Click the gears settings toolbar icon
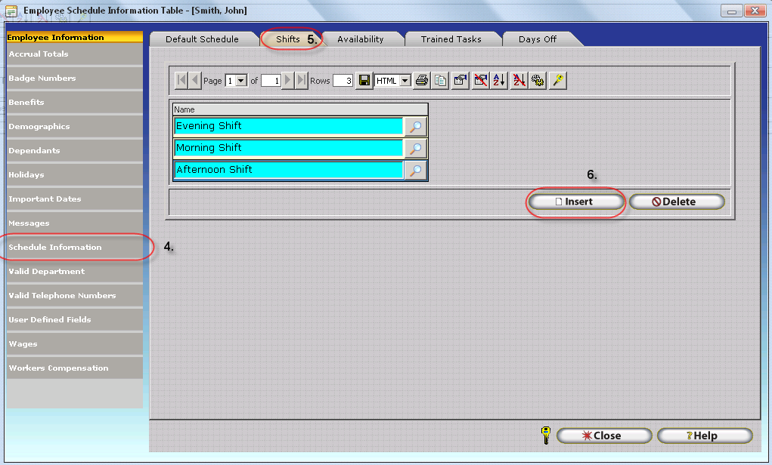Viewport: 772px width, 465px height. 538,81
